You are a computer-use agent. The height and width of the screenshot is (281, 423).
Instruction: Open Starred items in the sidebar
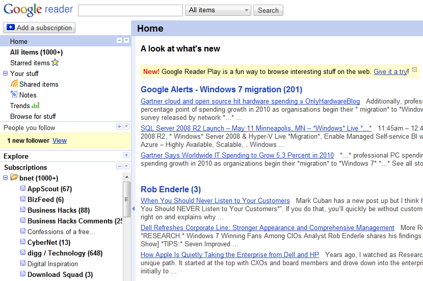coord(30,63)
